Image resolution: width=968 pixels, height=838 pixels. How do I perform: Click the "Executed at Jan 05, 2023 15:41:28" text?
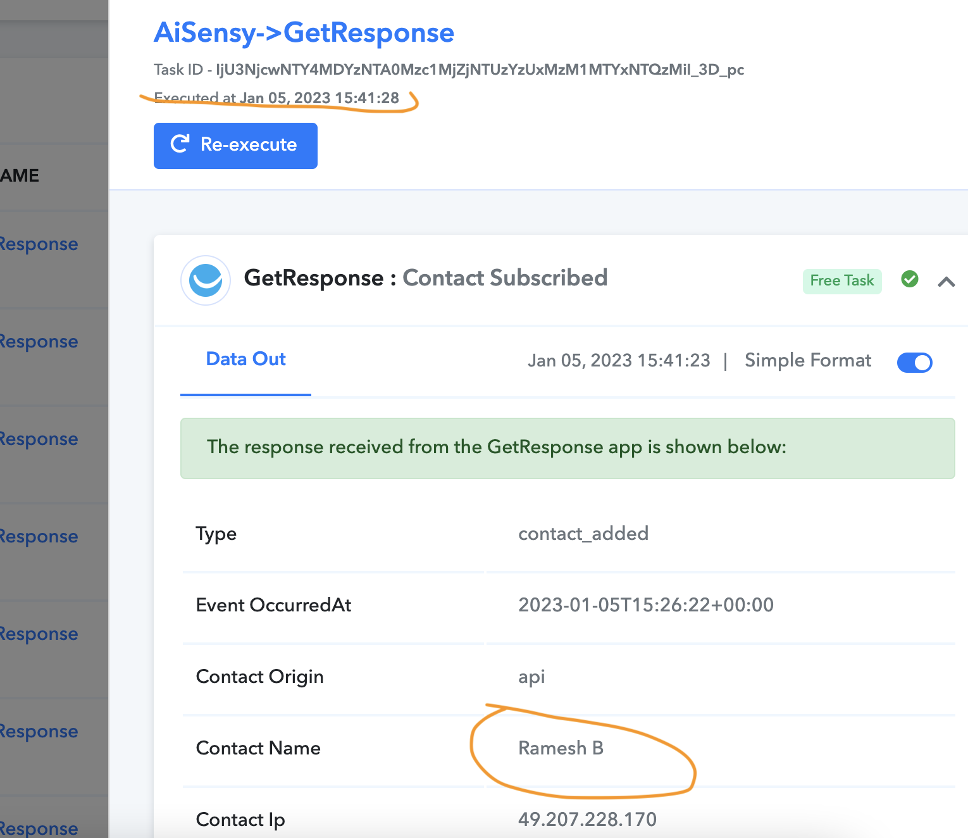276,98
